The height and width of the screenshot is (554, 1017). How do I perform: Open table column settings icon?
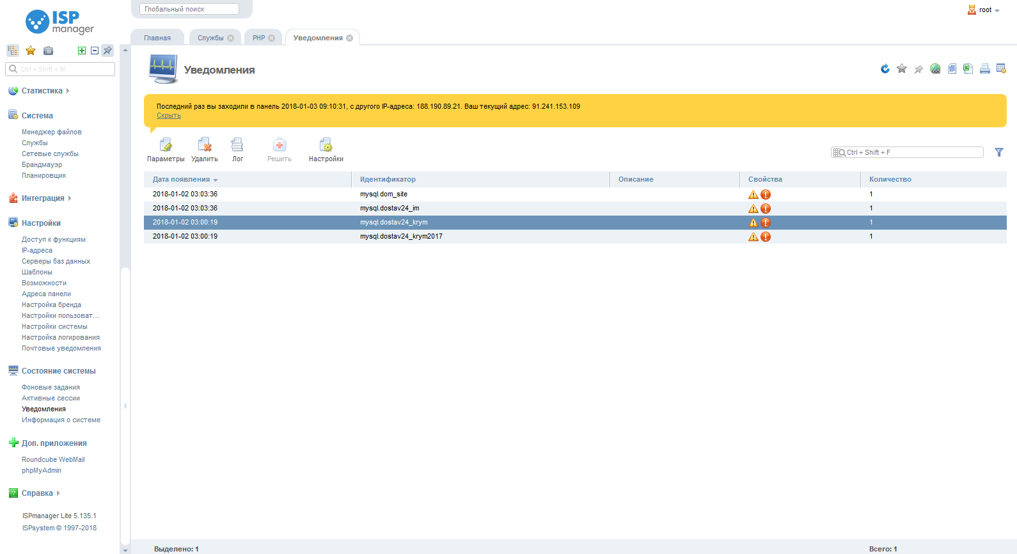[x=1002, y=69]
